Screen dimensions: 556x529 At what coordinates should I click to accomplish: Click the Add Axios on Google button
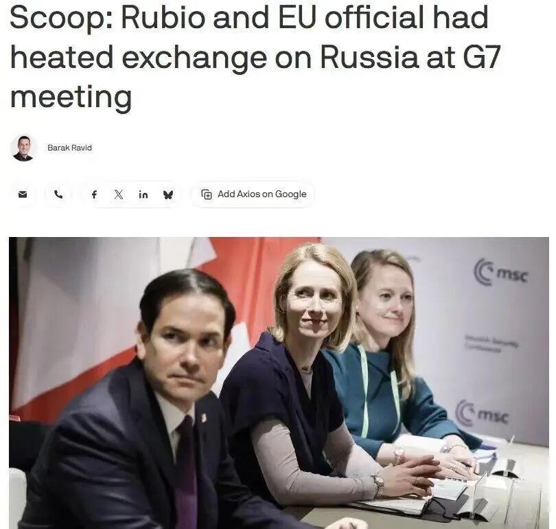pos(253,194)
